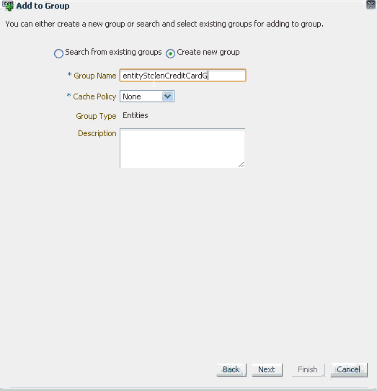
Task: Select the Create new group radio button
Action: point(170,53)
